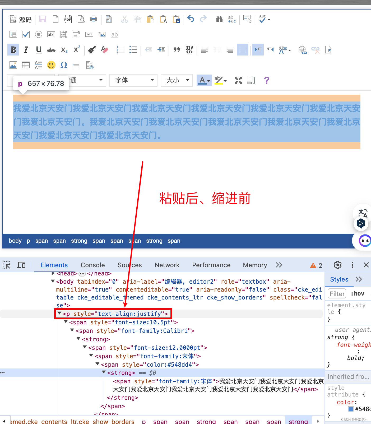
Task: Undo the last action
Action: click(x=191, y=19)
